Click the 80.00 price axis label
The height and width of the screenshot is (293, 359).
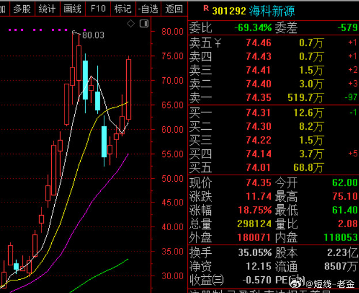172,32
